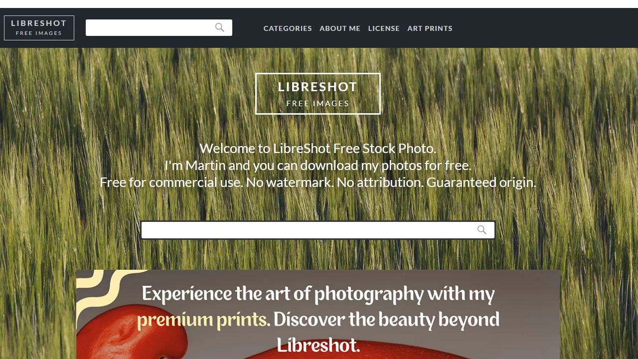Focus the wide search box below welcome text
The height and width of the screenshot is (359, 638).
coord(318,230)
